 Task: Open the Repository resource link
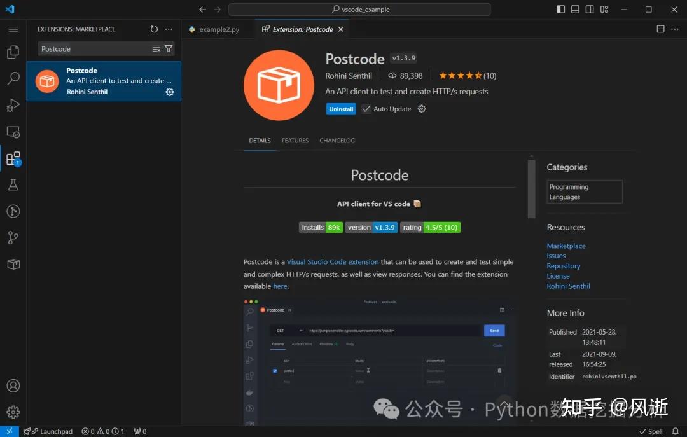564,266
